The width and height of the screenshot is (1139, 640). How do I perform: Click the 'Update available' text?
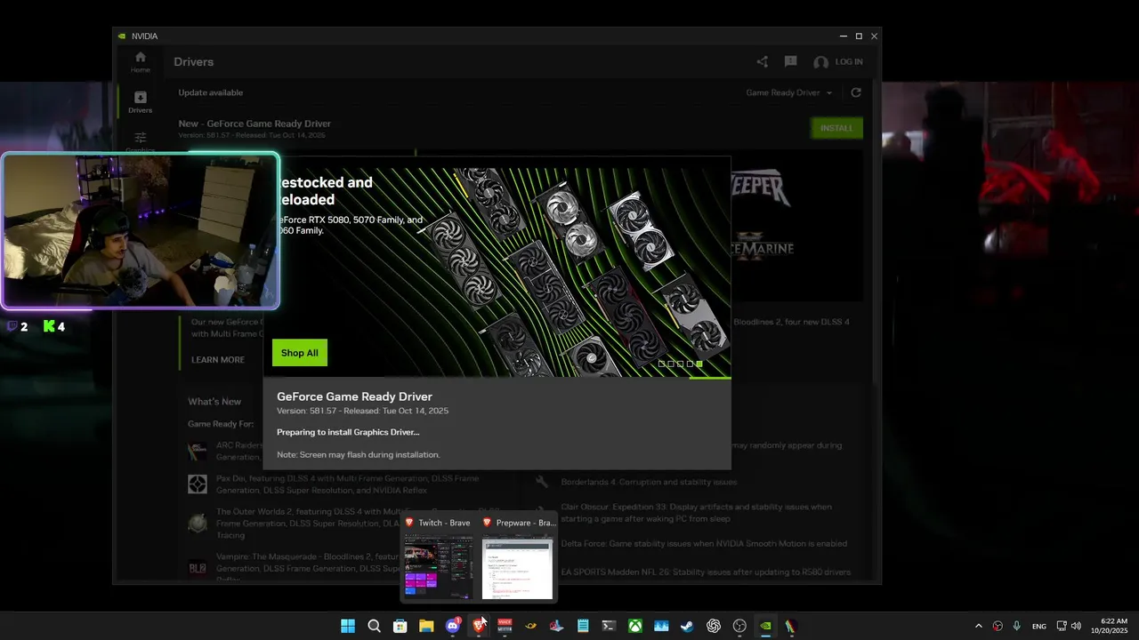pyautogui.click(x=210, y=92)
